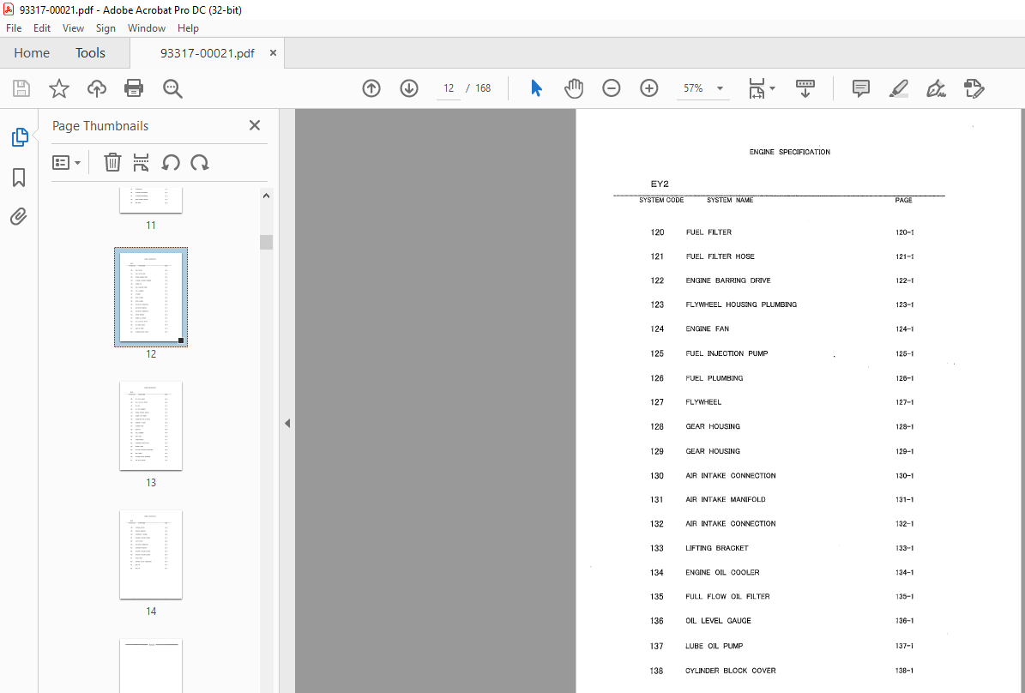This screenshot has height=693, width=1025.
Task: Click the page number input field
Action: pyautogui.click(x=449, y=88)
